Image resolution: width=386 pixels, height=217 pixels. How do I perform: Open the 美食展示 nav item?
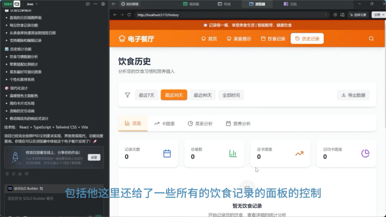[239, 39]
